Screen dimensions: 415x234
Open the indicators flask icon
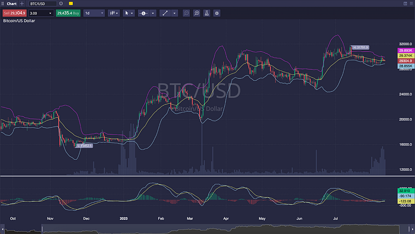click(x=207, y=13)
